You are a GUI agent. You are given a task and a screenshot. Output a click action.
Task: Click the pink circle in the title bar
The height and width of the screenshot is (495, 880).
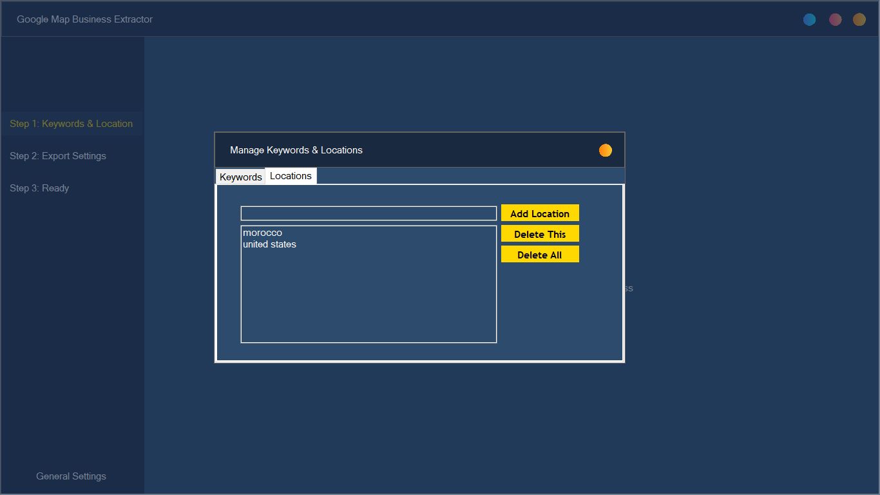coord(835,19)
